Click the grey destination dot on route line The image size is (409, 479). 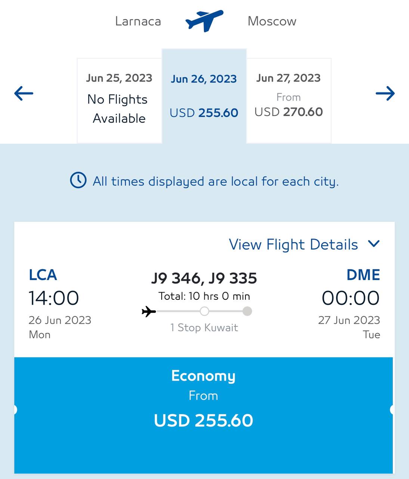[247, 311]
